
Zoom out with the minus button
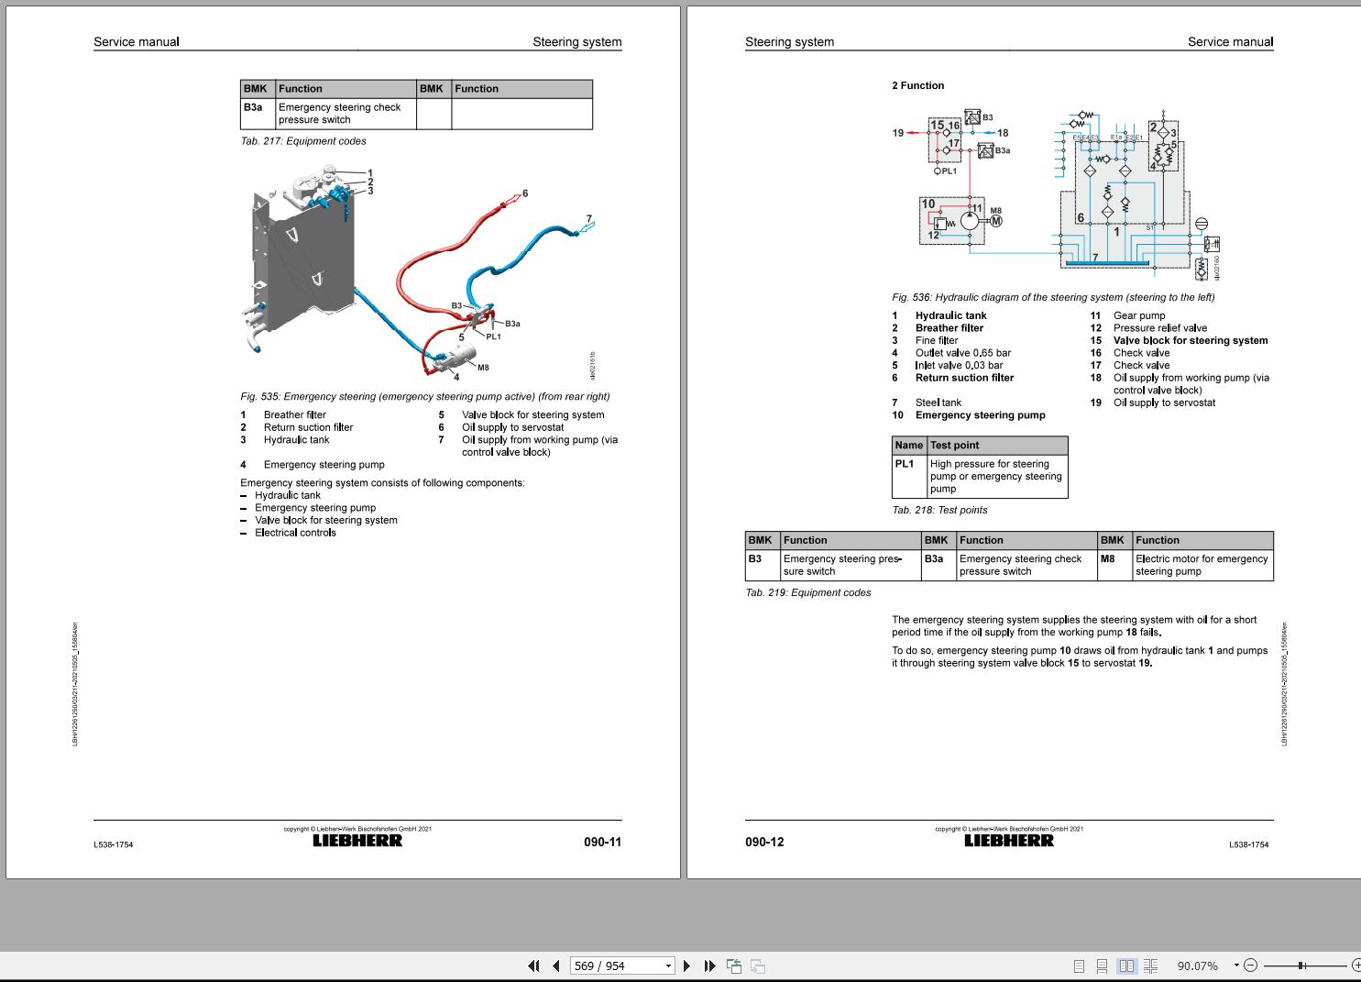pyautogui.click(x=1250, y=965)
